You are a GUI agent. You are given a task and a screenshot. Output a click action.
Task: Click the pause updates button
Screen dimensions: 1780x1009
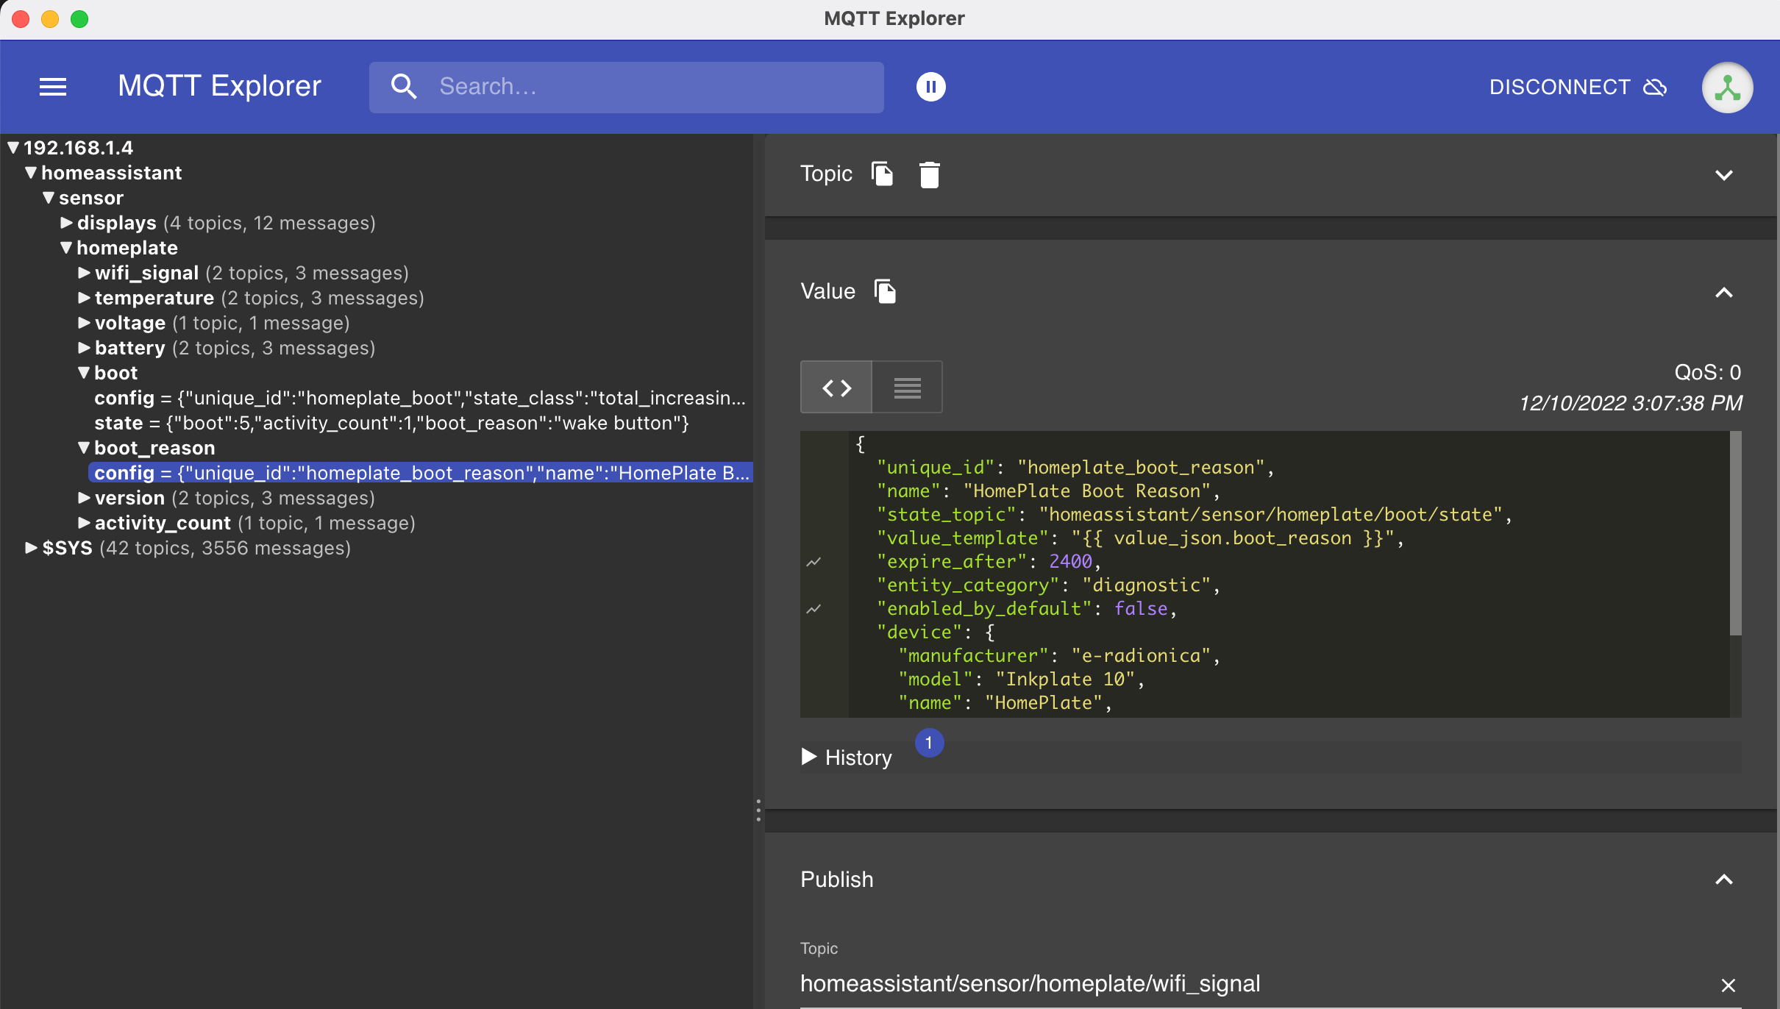930,87
